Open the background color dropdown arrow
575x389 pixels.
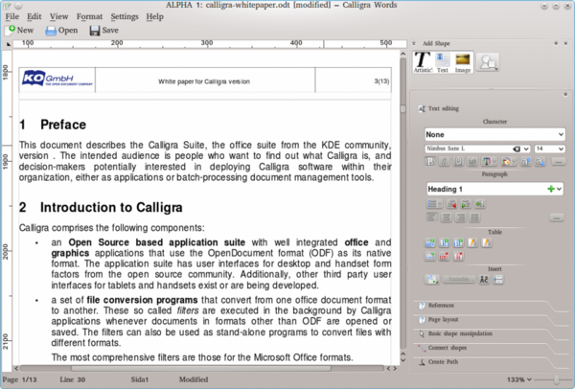tap(514, 162)
